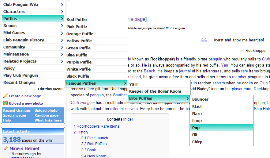Jump to 2 History section
This screenshot has height=158, width=270.
click(x=81, y=132)
